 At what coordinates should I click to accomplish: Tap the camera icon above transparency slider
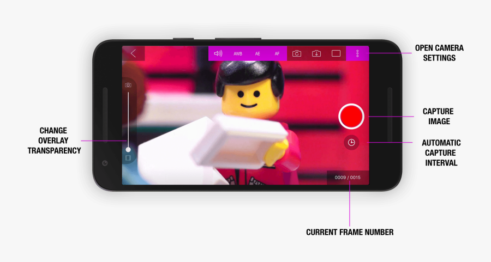[x=128, y=85]
